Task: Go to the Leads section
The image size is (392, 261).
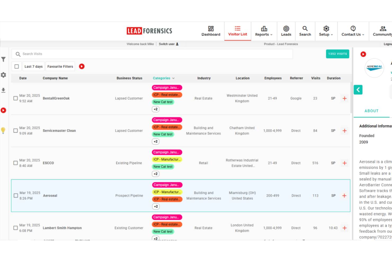Action: 286,31
